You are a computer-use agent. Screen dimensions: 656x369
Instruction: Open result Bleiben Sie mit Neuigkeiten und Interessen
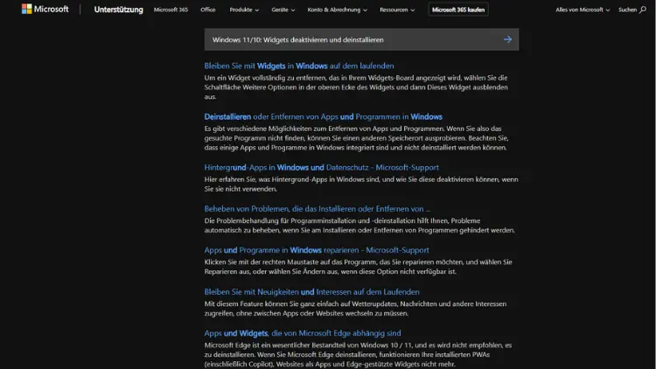[x=311, y=291]
